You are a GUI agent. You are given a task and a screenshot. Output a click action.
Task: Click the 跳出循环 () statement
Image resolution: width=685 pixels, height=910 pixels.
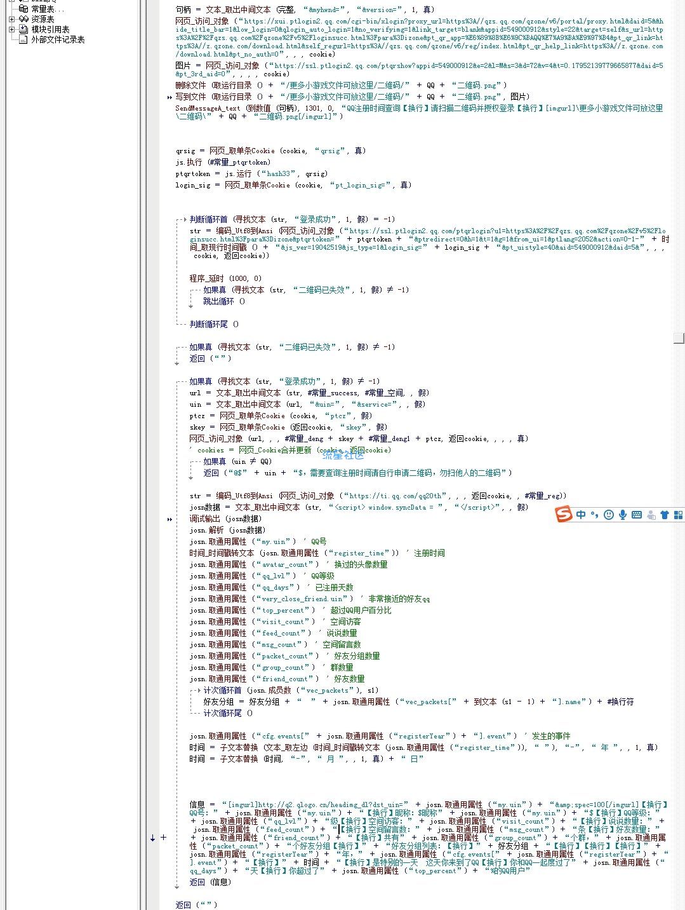[x=224, y=301]
